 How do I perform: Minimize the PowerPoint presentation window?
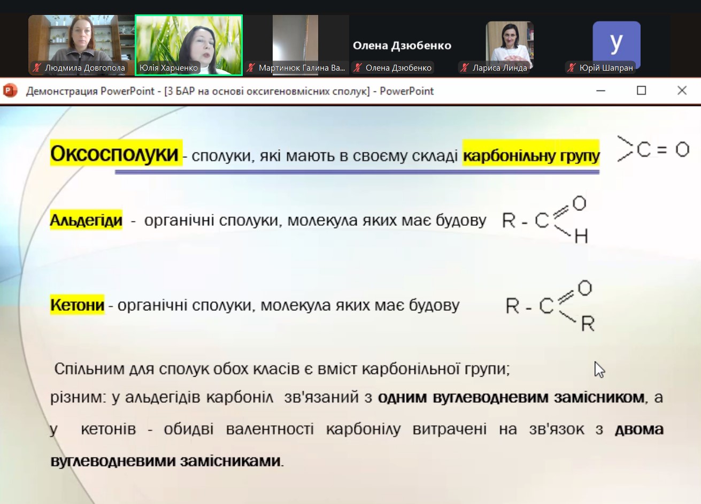click(601, 91)
